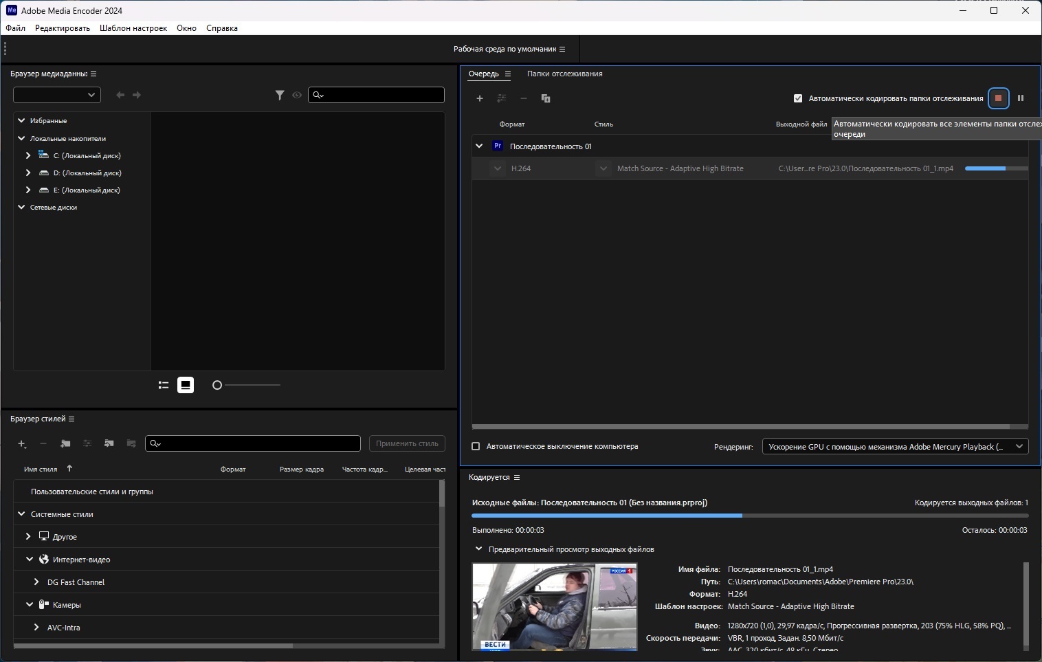Screen dimensions: 1042x662
Task: Pause the encoding queue
Action: 1021,98
